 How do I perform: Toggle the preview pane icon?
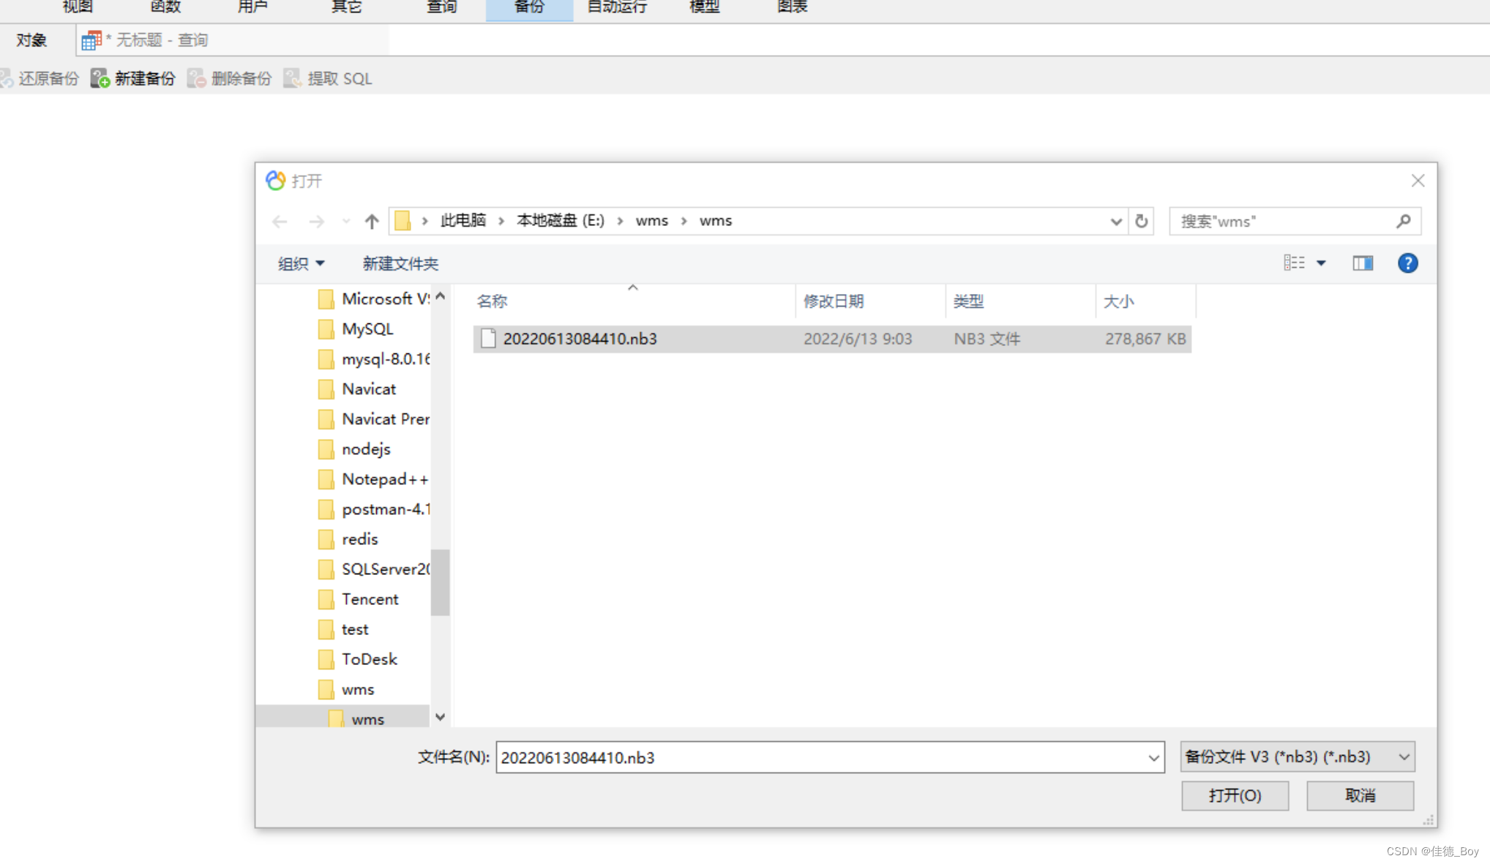1362,263
